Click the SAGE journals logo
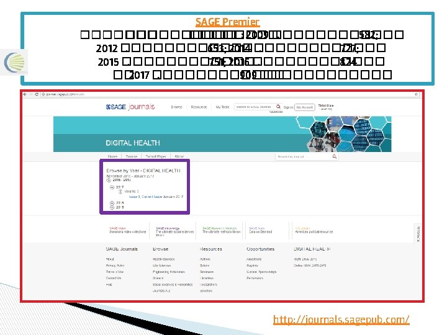The width and height of the screenshot is (447, 335). [x=130, y=107]
